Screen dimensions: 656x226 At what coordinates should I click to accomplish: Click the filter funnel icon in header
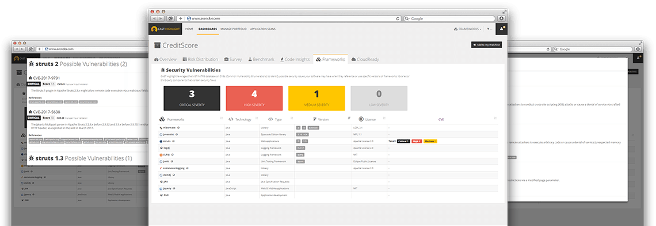[x=488, y=29]
